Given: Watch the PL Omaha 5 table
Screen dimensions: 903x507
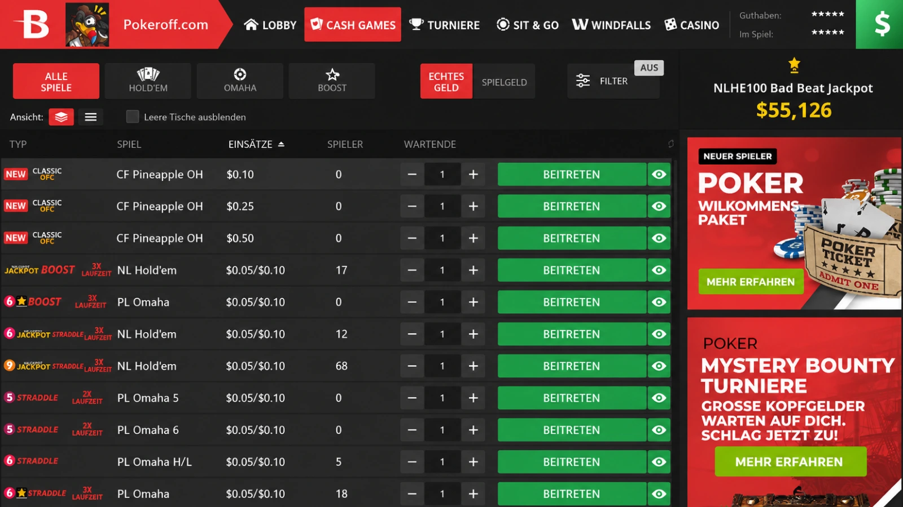Looking at the screenshot, I should coord(659,398).
